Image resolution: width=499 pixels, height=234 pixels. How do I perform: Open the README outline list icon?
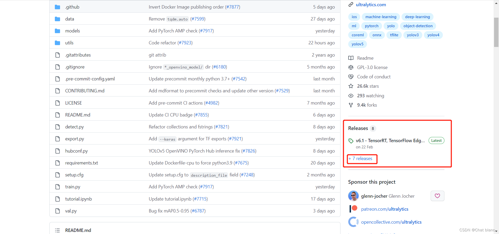[x=57, y=230]
